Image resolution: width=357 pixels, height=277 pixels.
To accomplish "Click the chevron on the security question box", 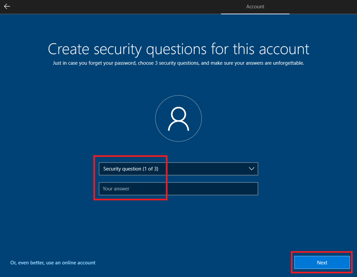I will 251,169.
